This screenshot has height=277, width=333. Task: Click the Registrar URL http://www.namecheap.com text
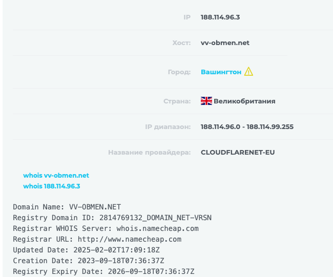tap(97, 239)
